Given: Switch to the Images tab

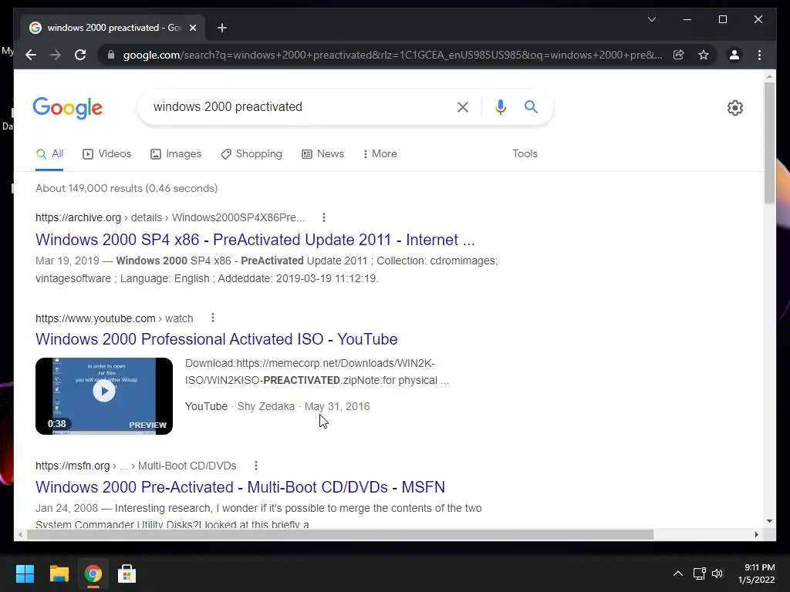Looking at the screenshot, I should point(176,154).
